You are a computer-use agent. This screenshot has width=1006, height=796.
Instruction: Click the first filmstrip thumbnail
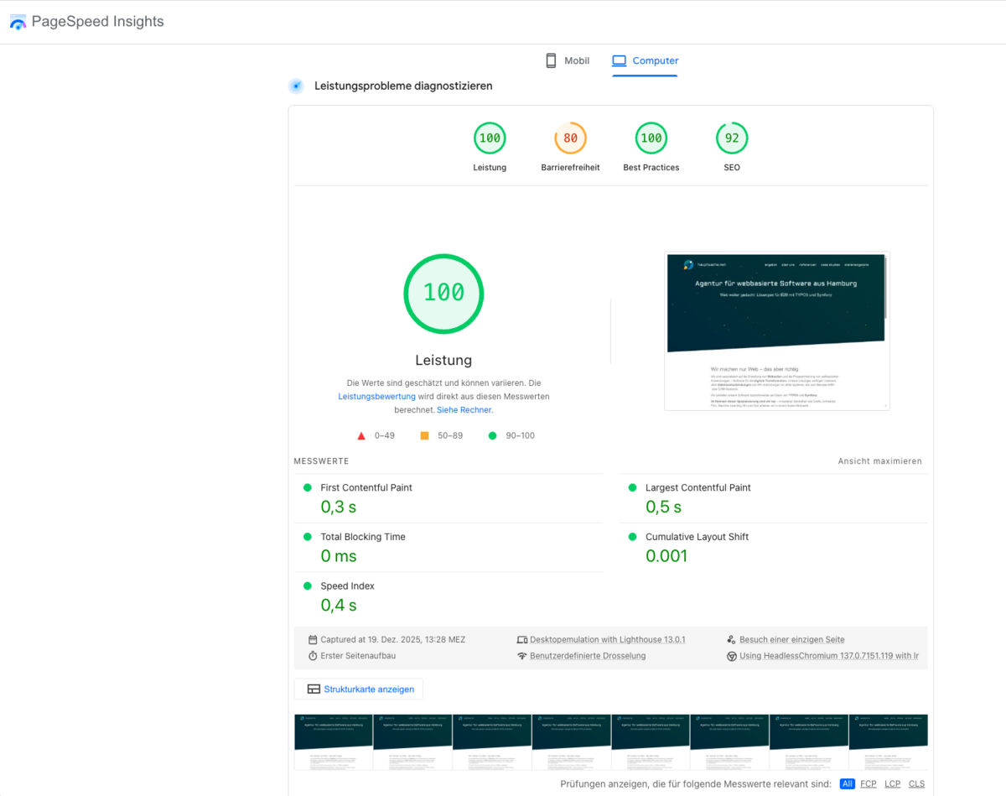tap(333, 742)
